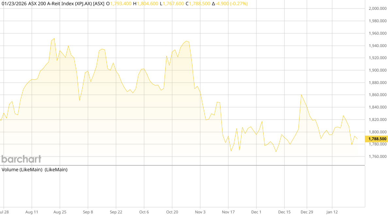Click the 1,760.000 price axis label

pyautogui.click(x=378, y=157)
